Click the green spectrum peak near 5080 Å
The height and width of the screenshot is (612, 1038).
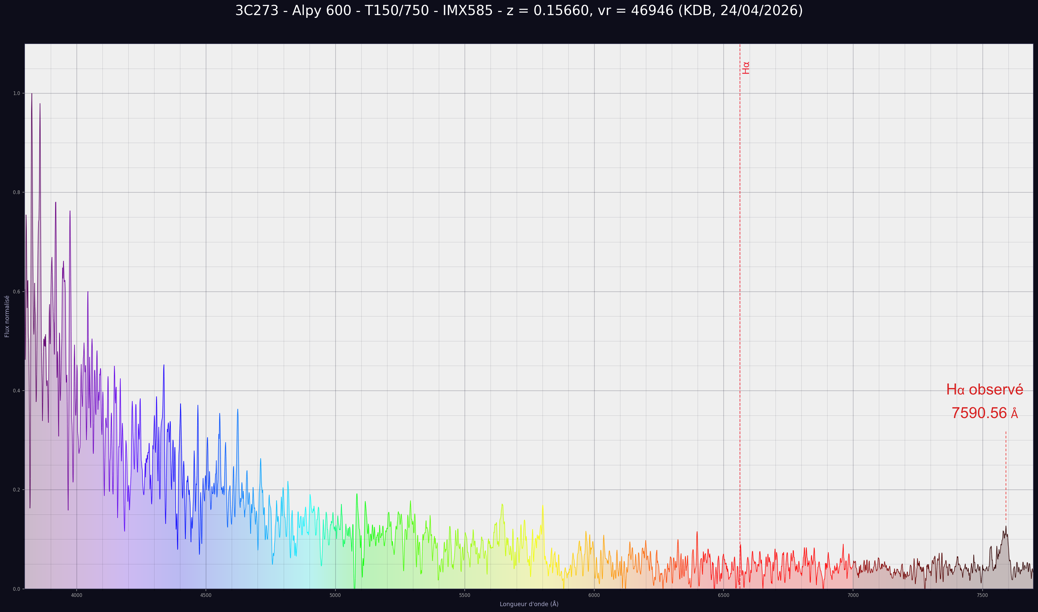[357, 495]
